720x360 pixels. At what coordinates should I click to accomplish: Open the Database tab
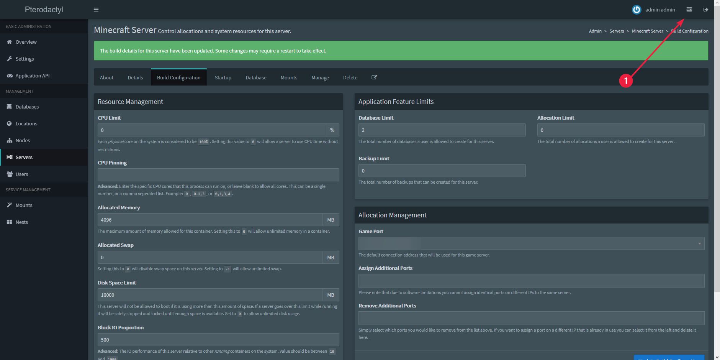click(256, 77)
